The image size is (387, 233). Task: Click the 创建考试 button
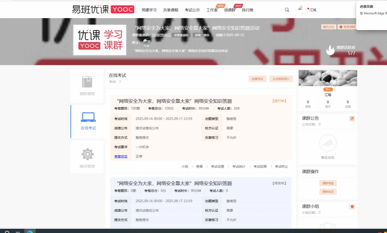click(257, 79)
